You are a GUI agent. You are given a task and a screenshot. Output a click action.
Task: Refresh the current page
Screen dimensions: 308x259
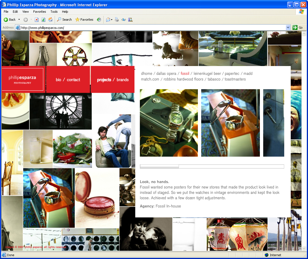(x=43, y=20)
